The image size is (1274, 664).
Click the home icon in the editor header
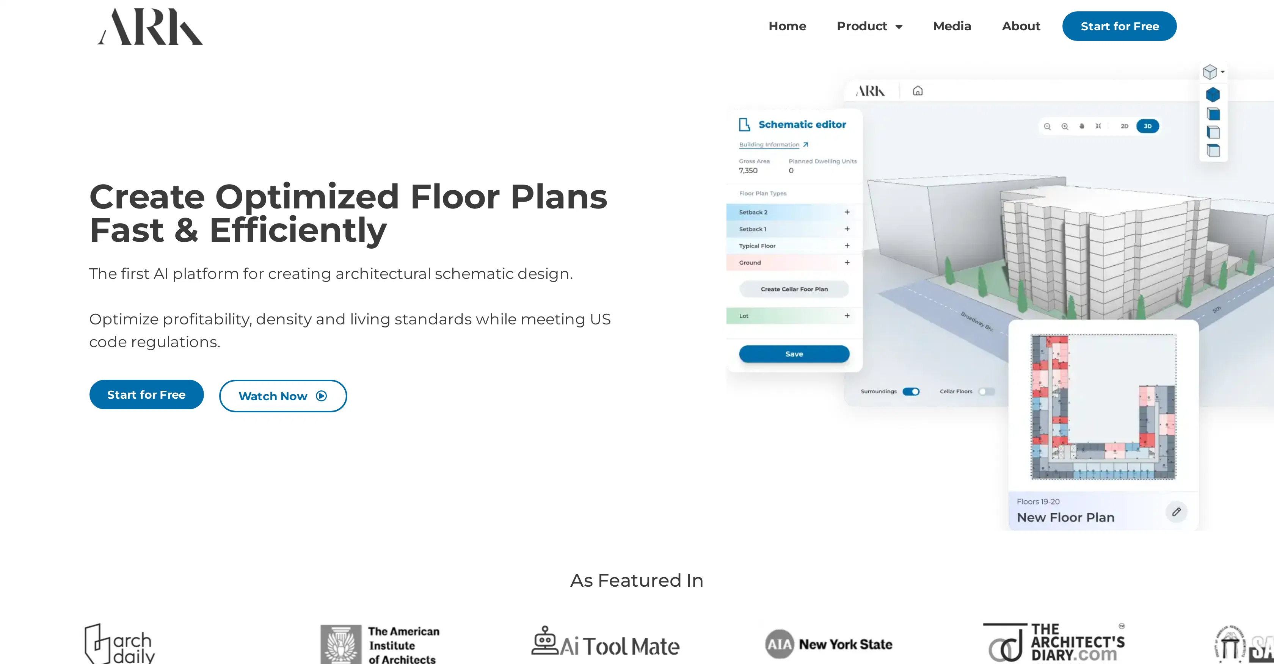(x=918, y=91)
